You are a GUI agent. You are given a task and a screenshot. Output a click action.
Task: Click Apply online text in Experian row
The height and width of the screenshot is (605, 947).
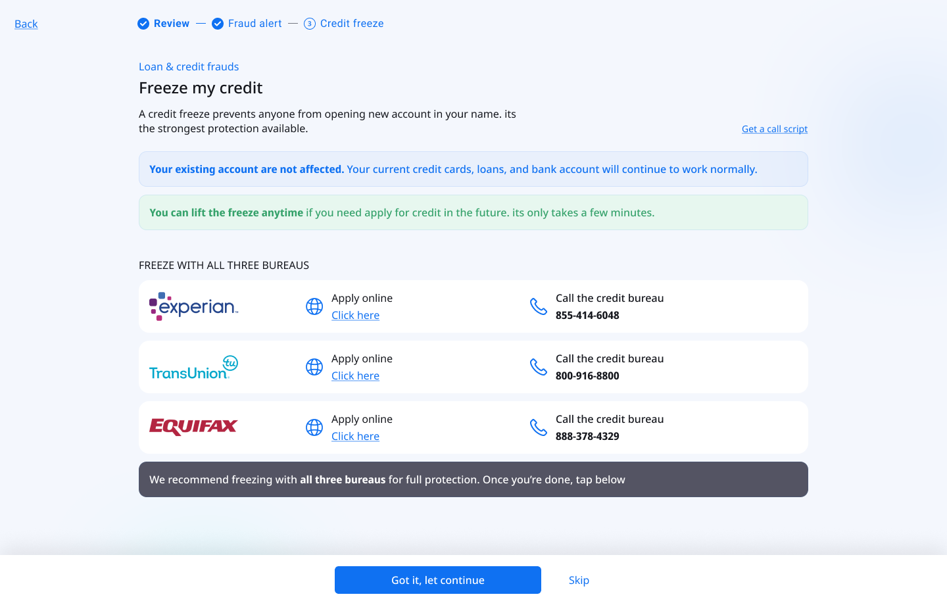click(362, 298)
